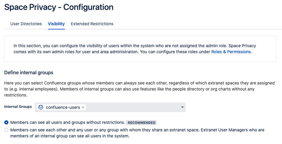
Task: Click the empty area of the Internal Groups field
Action: (133, 107)
